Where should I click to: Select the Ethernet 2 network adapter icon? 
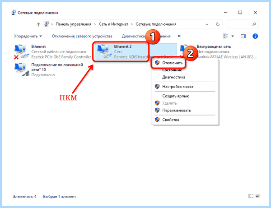click(x=104, y=51)
